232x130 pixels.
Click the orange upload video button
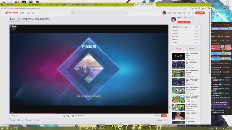coord(200,13)
